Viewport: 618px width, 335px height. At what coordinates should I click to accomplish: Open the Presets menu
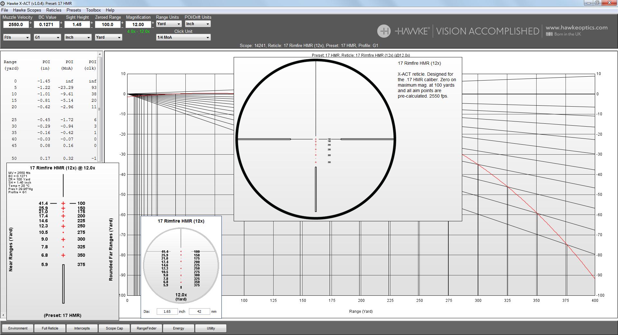pos(74,10)
